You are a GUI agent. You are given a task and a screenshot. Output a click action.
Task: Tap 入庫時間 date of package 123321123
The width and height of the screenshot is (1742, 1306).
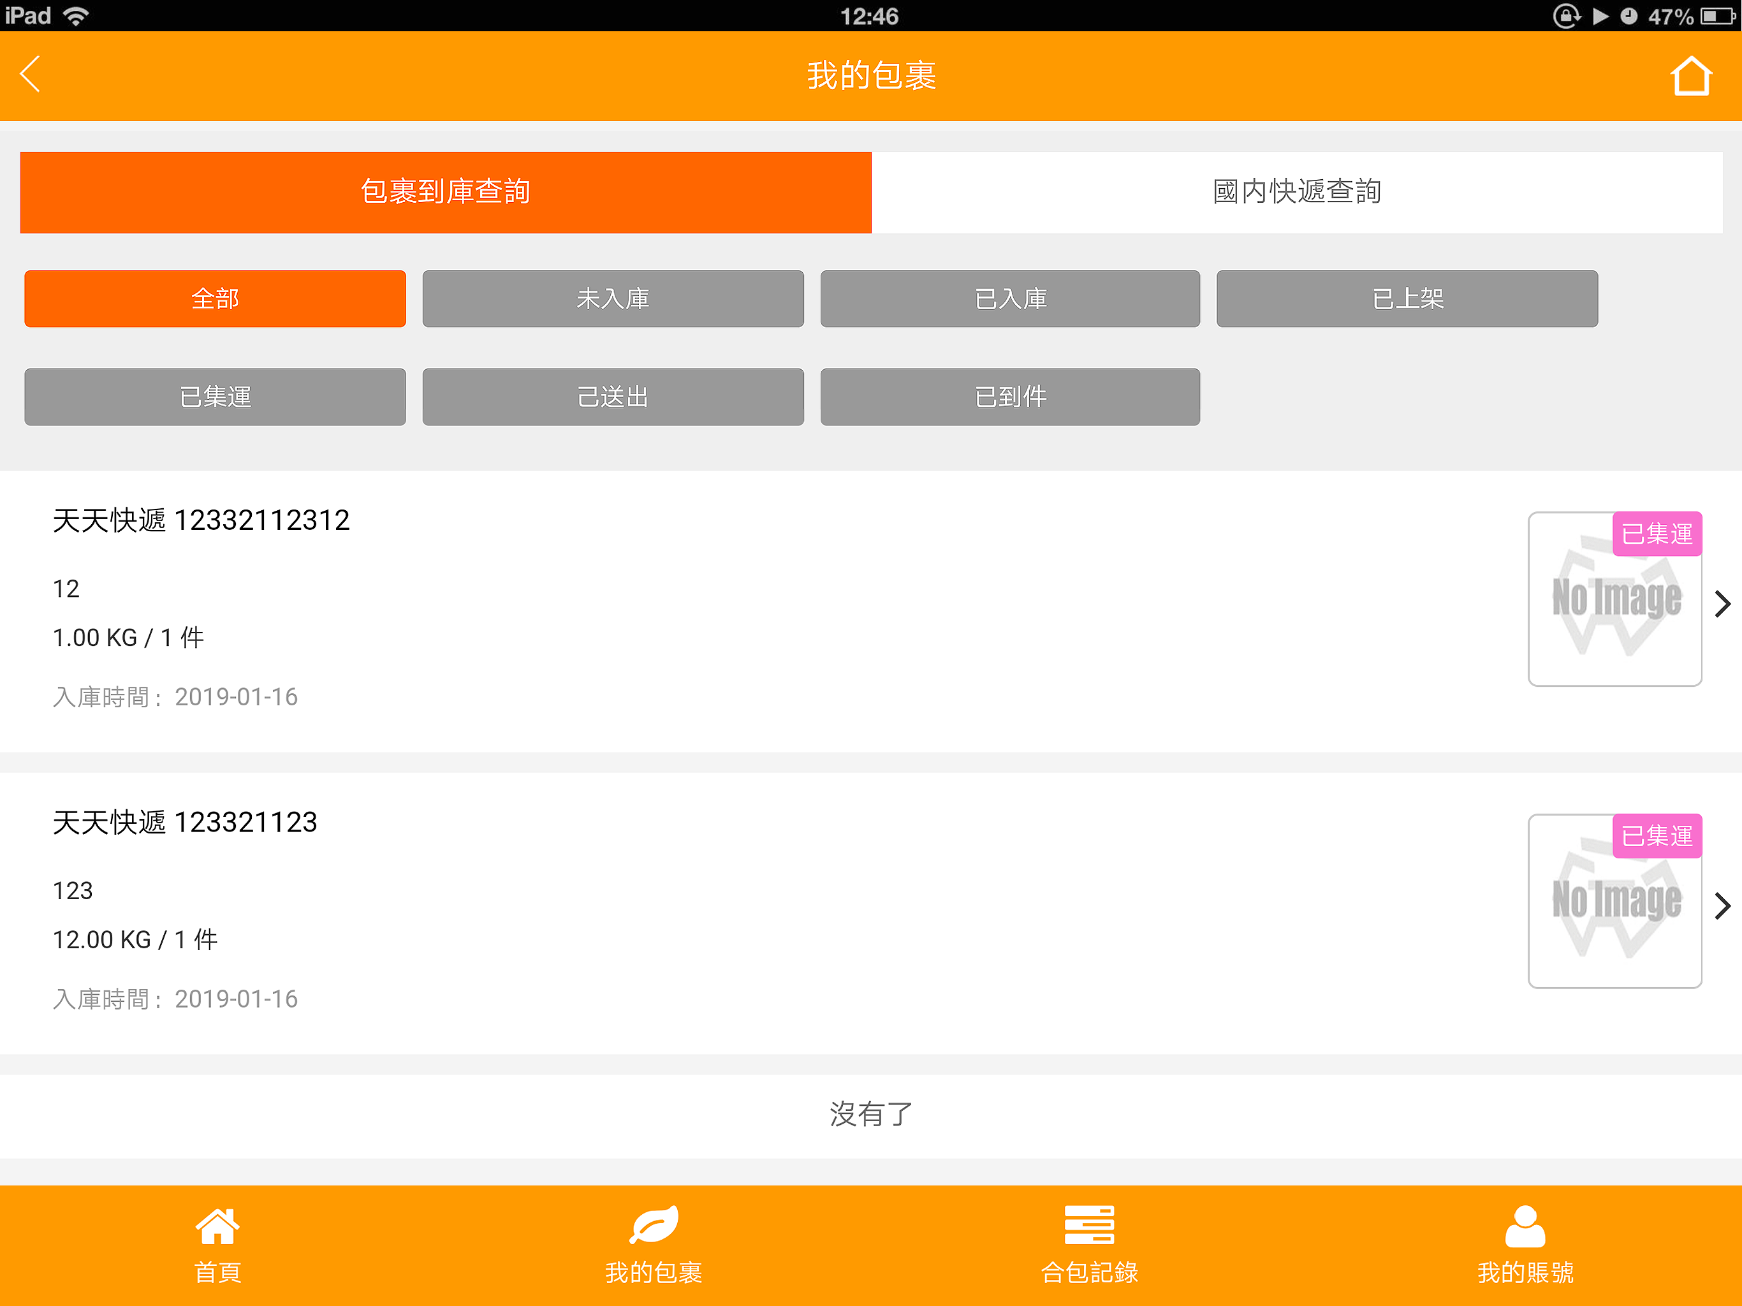(x=175, y=999)
